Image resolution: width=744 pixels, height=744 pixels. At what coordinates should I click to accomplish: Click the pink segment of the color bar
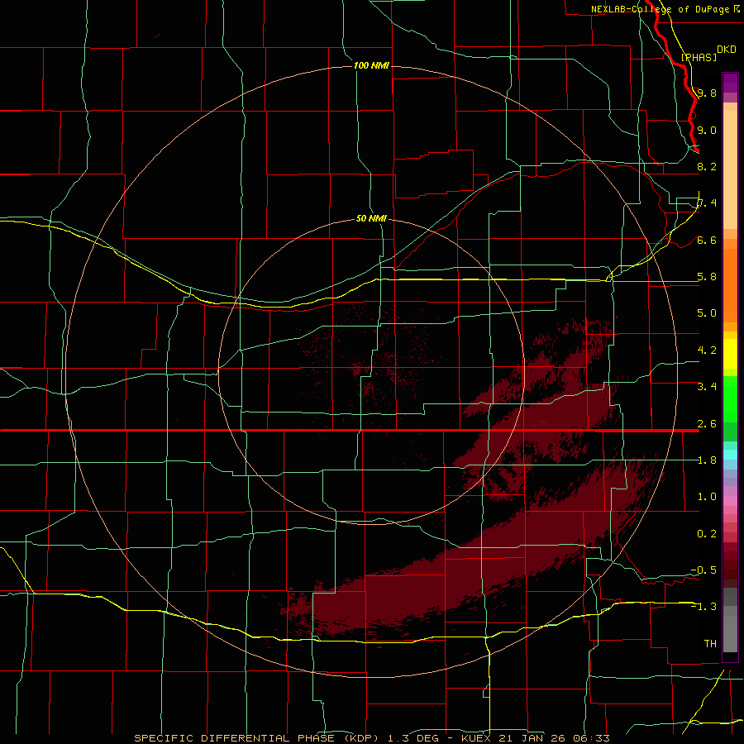click(x=730, y=501)
